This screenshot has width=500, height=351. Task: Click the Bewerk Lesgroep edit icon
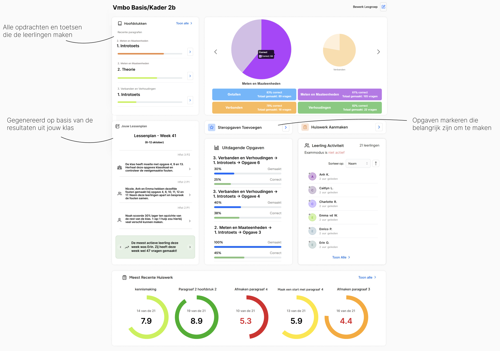(x=383, y=7)
